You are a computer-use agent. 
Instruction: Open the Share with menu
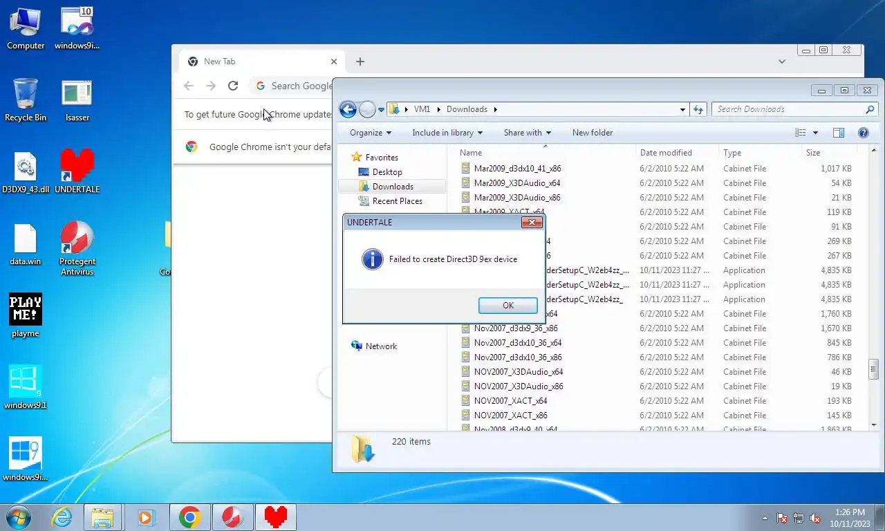(528, 133)
